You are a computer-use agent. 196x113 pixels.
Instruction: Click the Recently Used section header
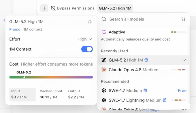pyautogui.click(x=114, y=51)
